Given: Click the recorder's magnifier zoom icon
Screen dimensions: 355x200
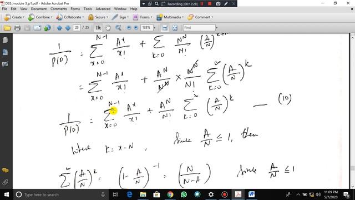Looking at the screenshot, I should point(156,4).
